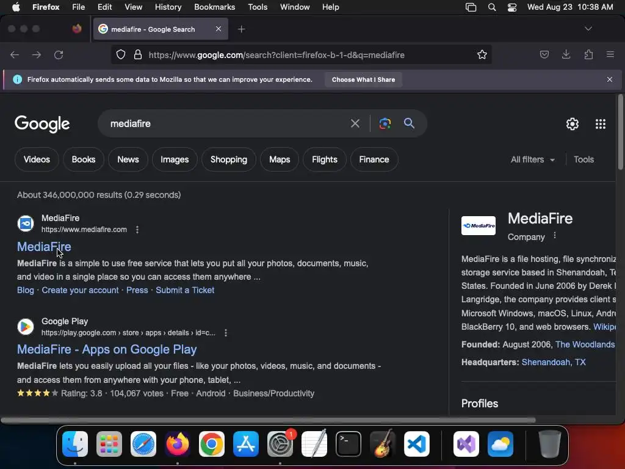Open the Create your account sitelink
This screenshot has width=625, height=469.
point(80,290)
